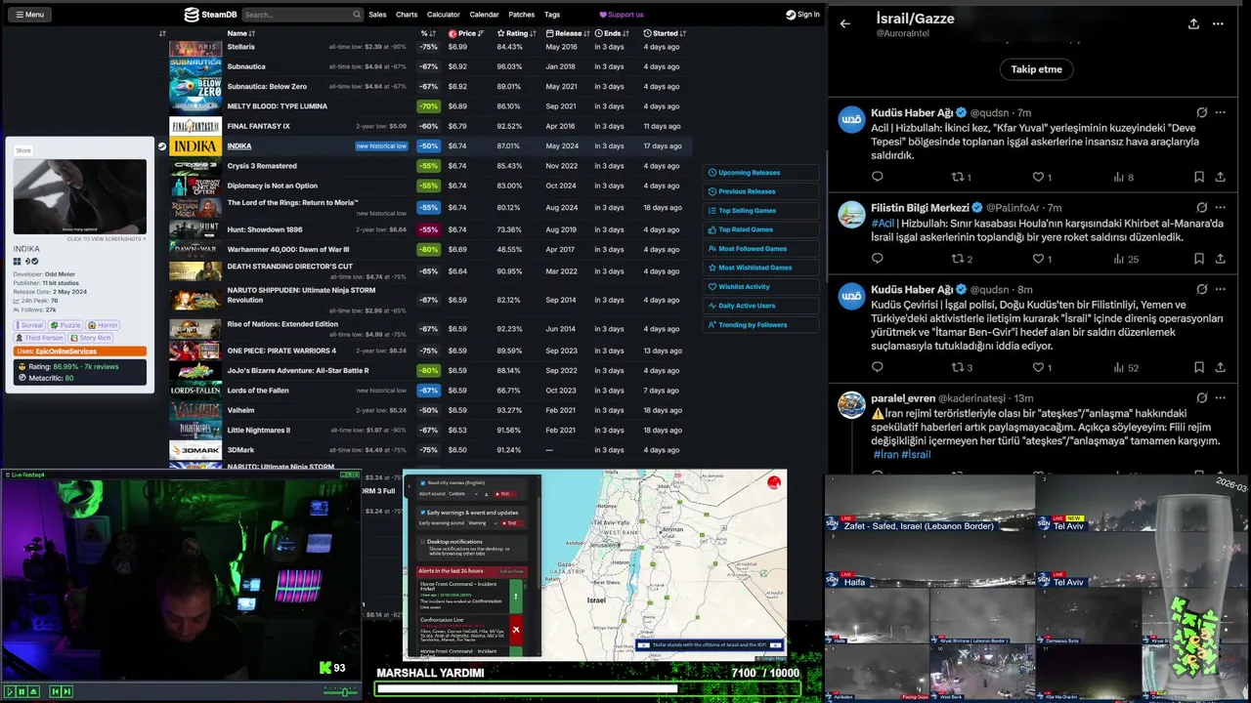This screenshot has width=1251, height=703.
Task: Open Filistin Bilgi Merkezi profile avatar
Action: pos(852,215)
